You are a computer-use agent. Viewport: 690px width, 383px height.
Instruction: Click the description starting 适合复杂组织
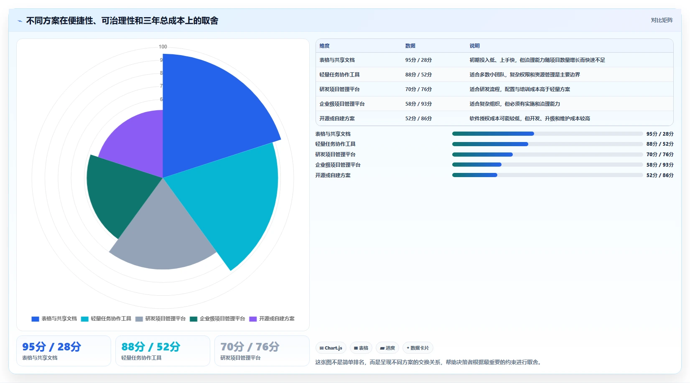514,104
